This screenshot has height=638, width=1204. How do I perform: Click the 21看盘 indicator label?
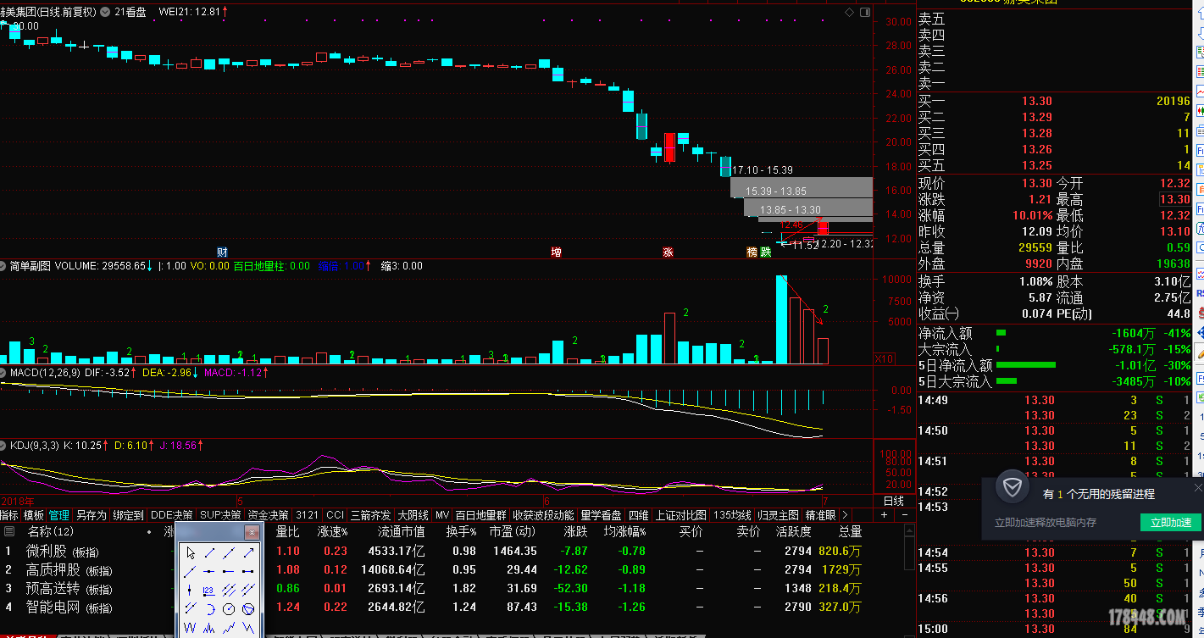130,12
